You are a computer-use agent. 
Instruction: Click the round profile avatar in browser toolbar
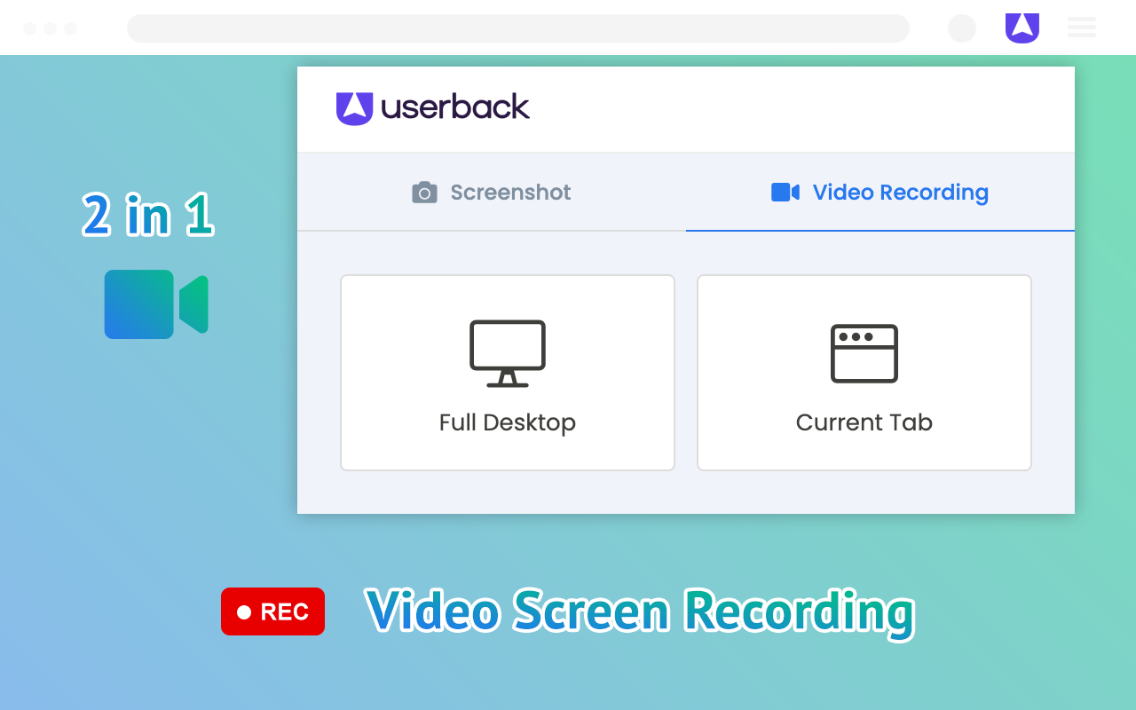[962, 28]
